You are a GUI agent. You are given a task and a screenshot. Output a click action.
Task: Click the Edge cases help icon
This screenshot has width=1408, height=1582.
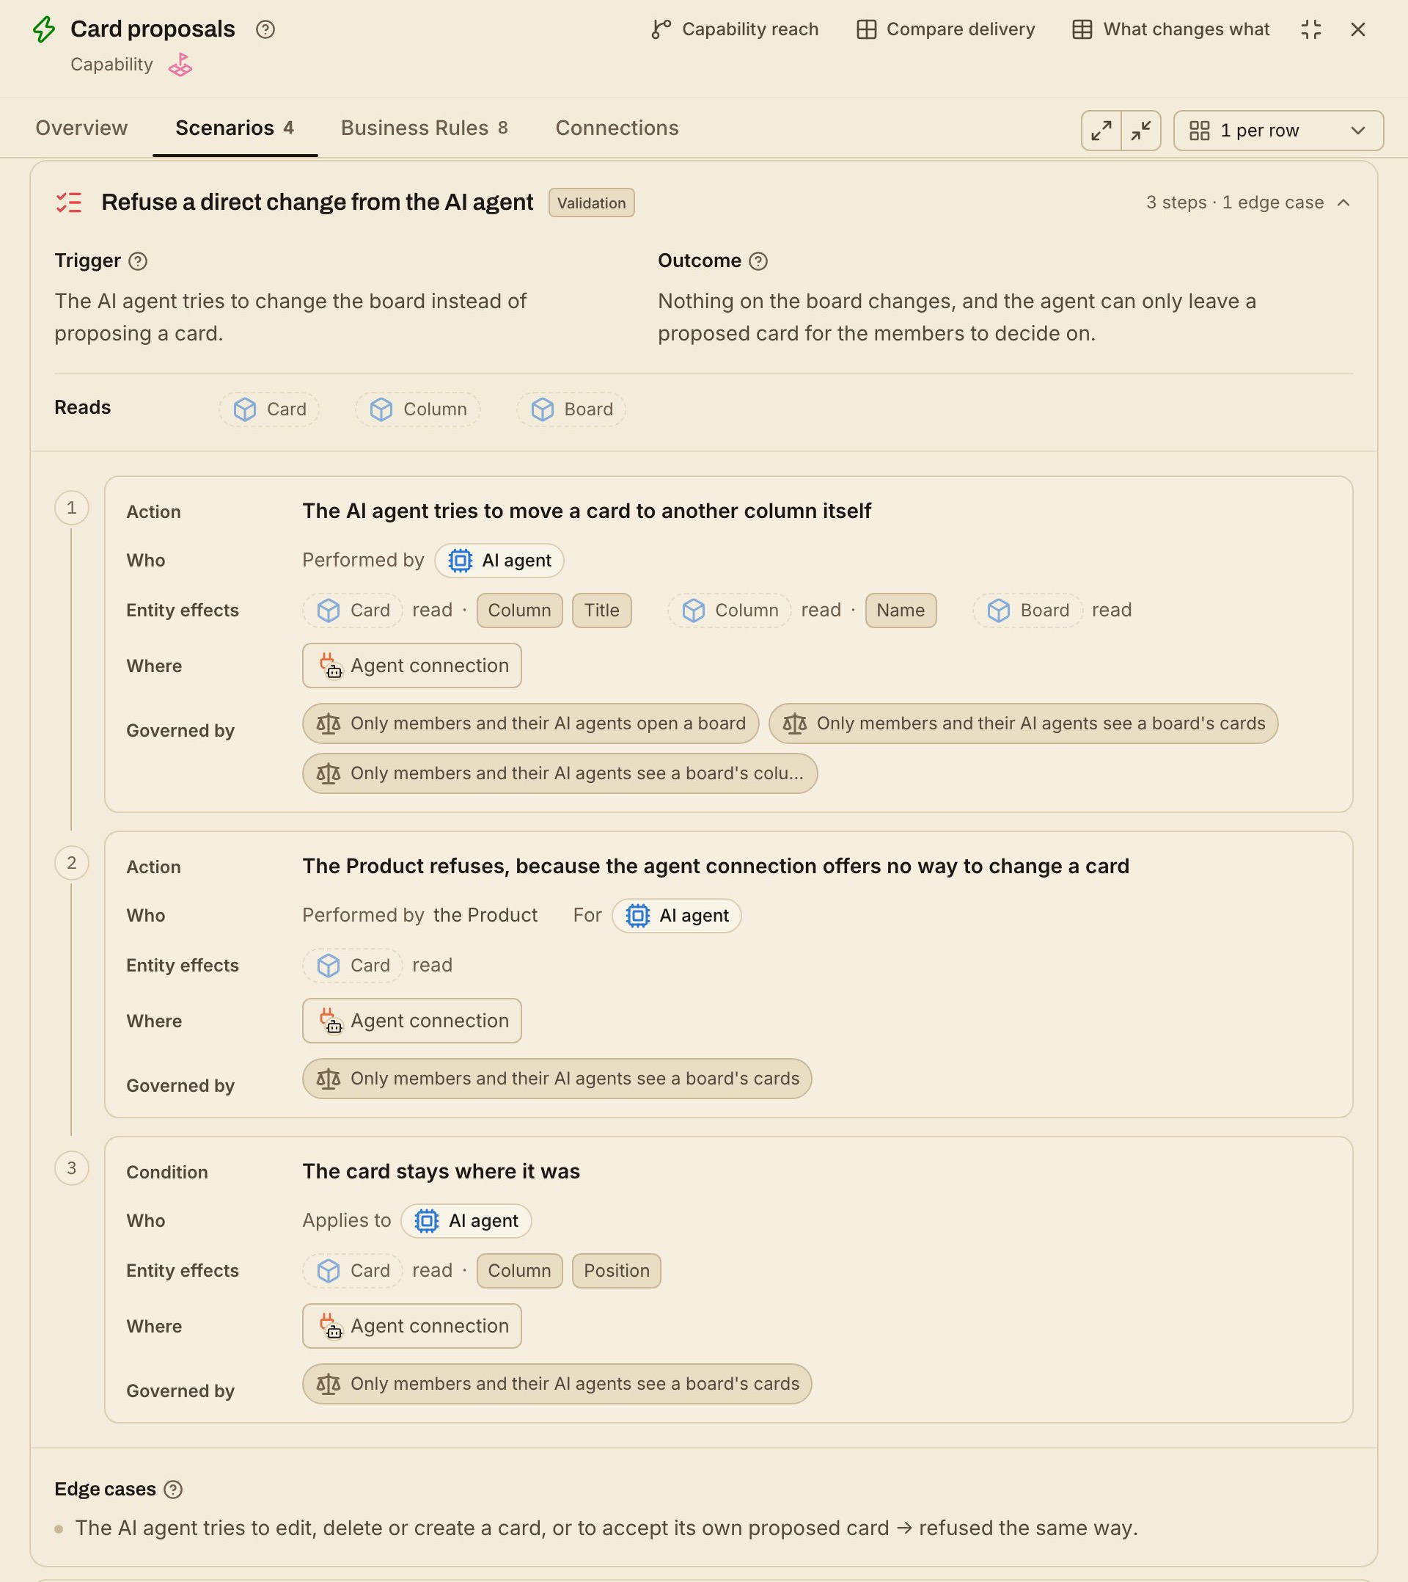pyautogui.click(x=173, y=1490)
